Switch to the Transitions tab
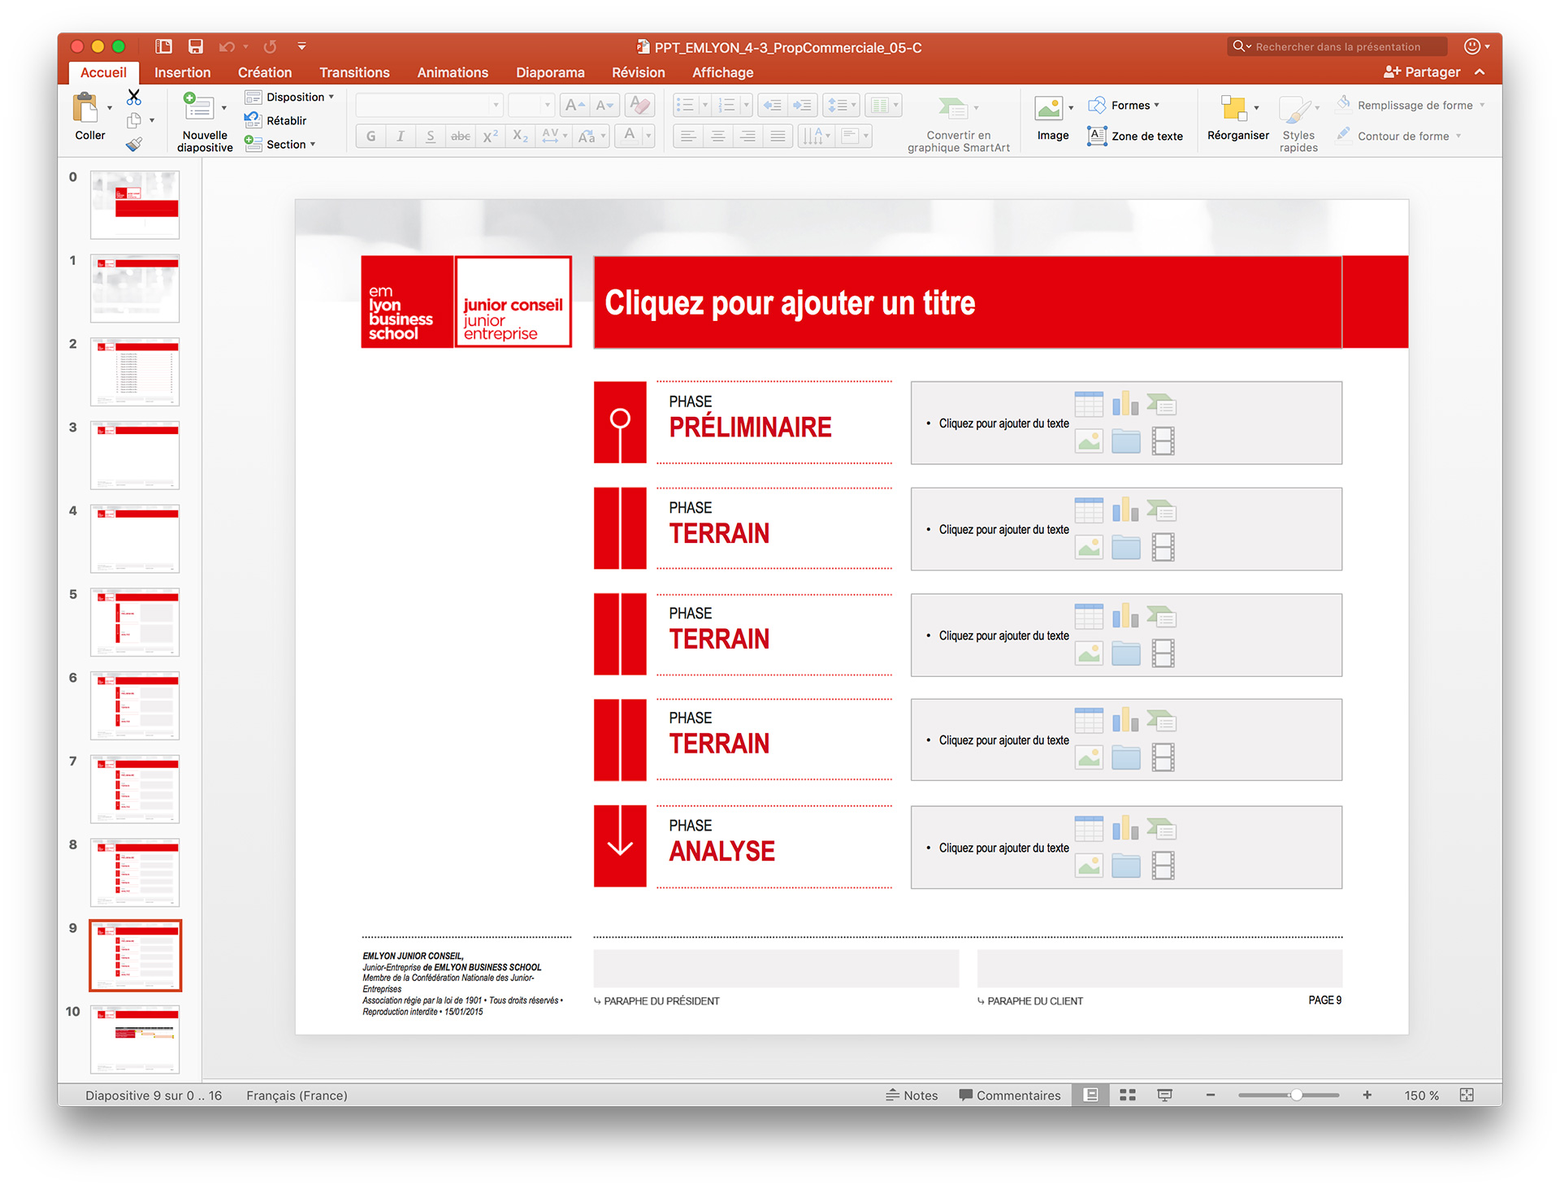The height and width of the screenshot is (1189, 1560). pyautogui.click(x=354, y=72)
